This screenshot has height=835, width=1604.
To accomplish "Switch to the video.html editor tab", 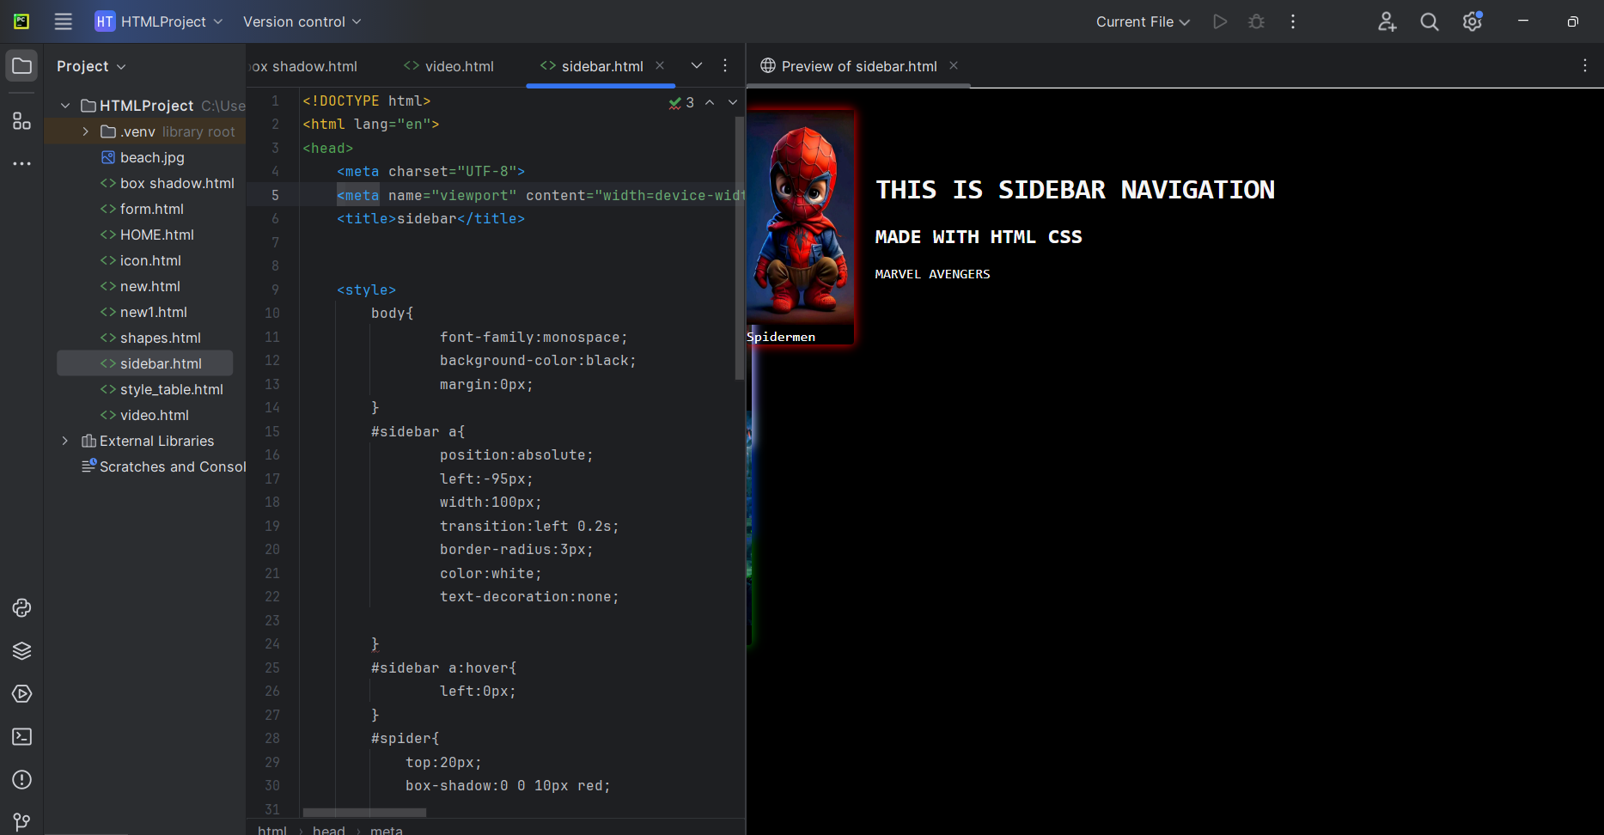I will (x=449, y=66).
